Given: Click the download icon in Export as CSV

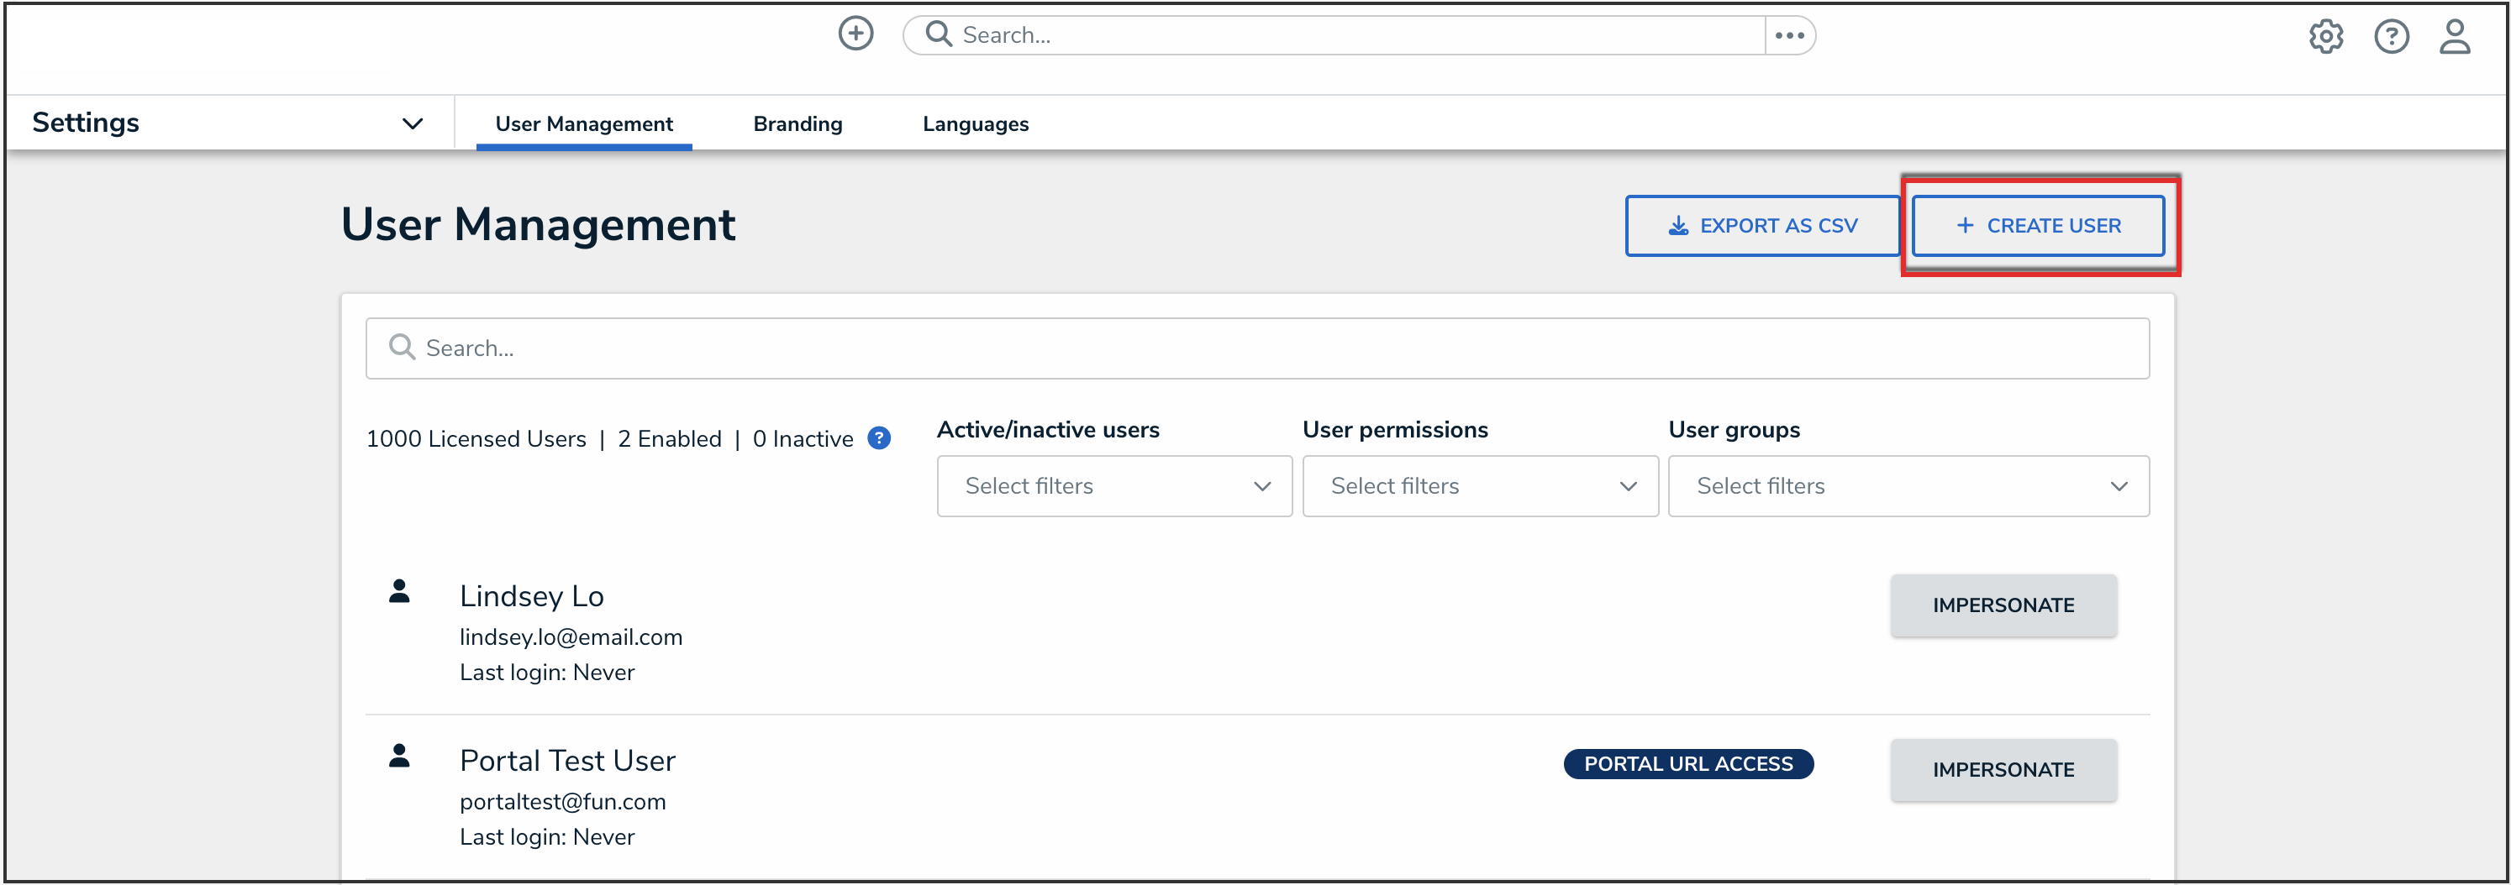Looking at the screenshot, I should 1677,225.
